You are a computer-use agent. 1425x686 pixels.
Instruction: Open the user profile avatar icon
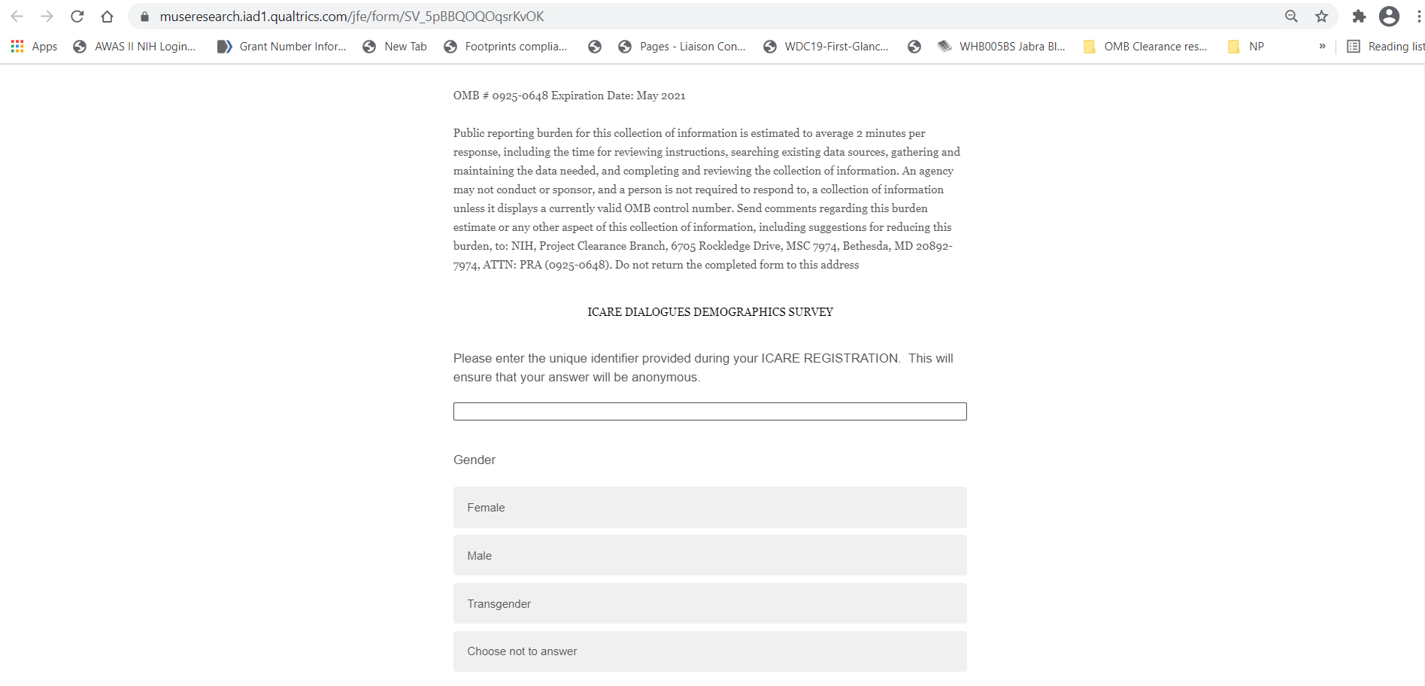click(x=1389, y=17)
